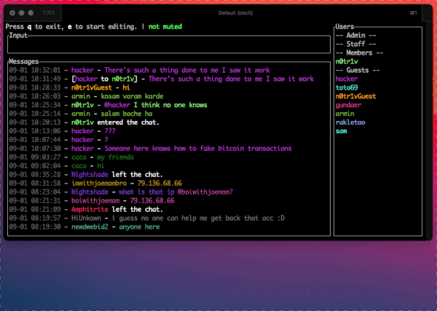Click the '-- Staff --' section header
The height and width of the screenshot is (311, 437).
point(356,44)
